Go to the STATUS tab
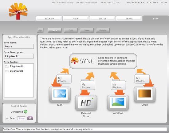 (103, 18)
